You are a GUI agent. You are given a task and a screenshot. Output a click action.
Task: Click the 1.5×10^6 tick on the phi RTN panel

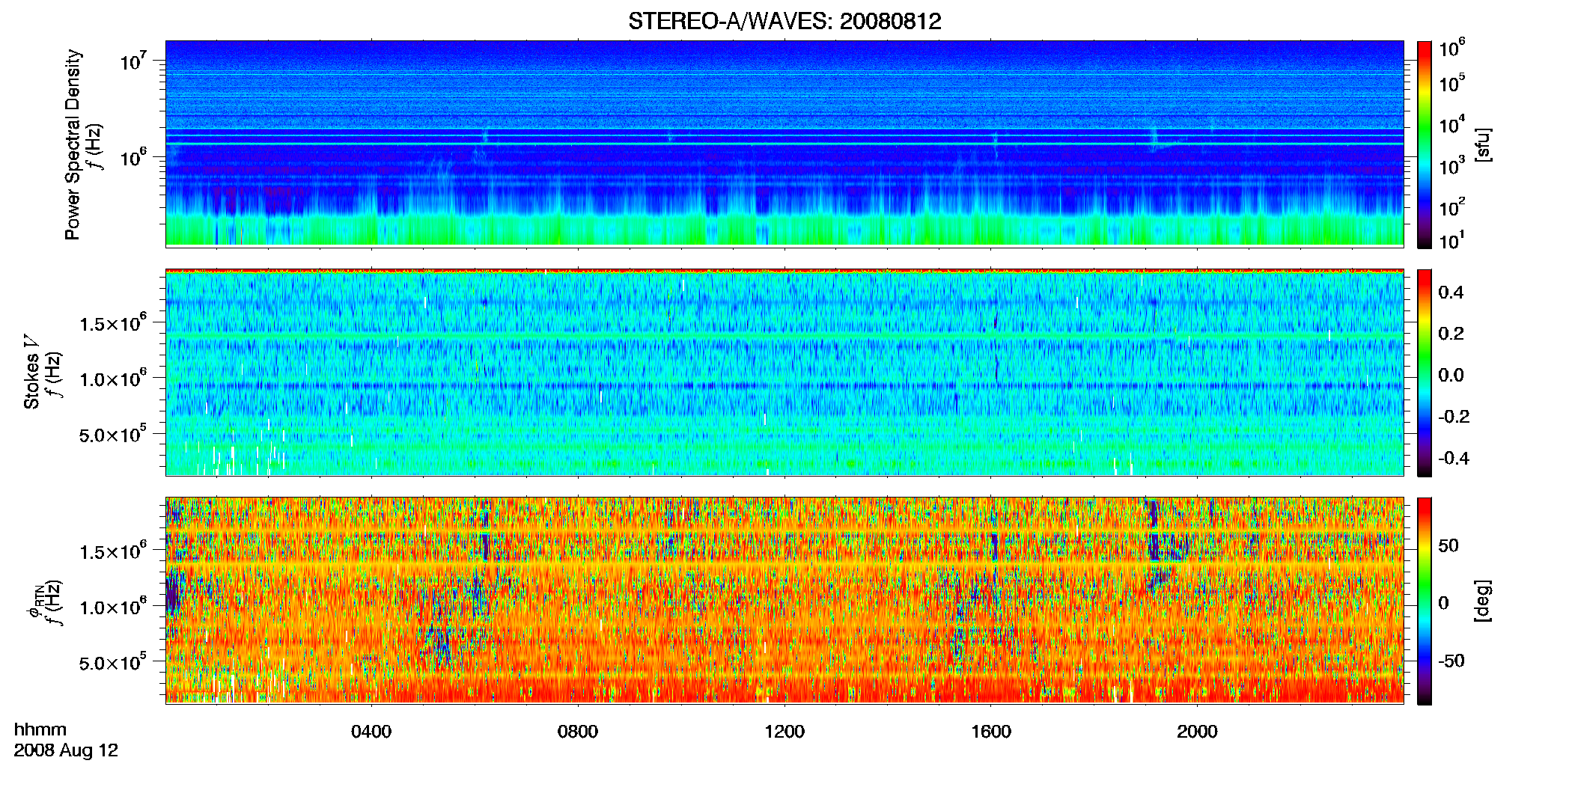pos(113,551)
